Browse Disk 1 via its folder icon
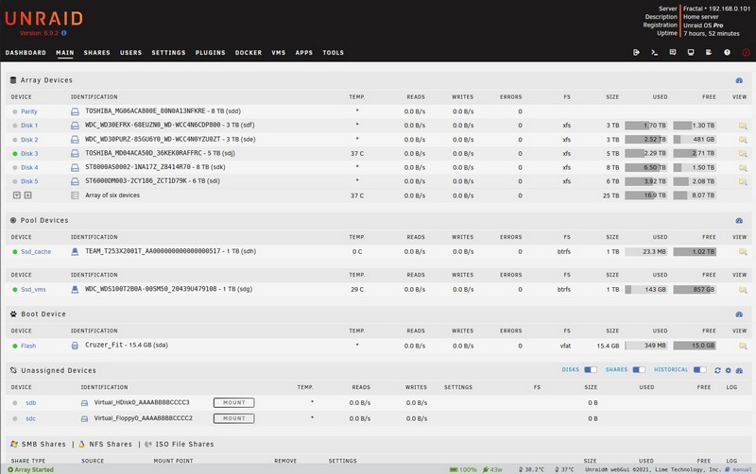 click(743, 126)
